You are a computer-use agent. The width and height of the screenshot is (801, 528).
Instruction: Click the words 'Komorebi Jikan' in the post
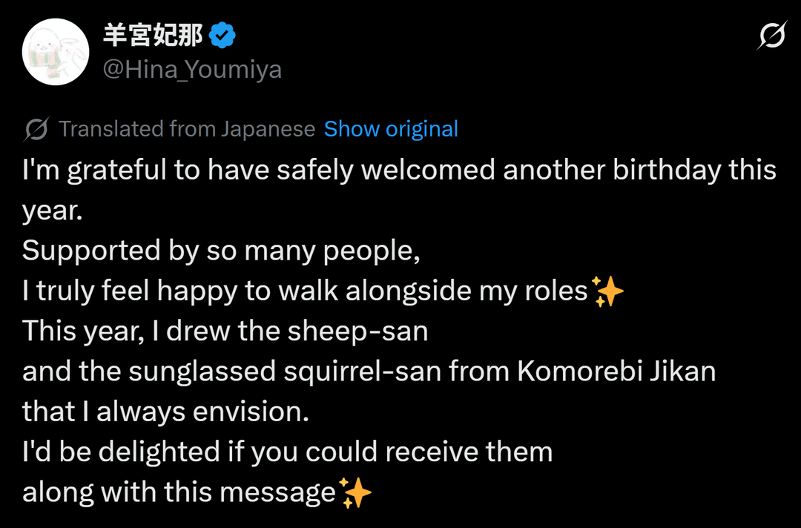pos(616,371)
